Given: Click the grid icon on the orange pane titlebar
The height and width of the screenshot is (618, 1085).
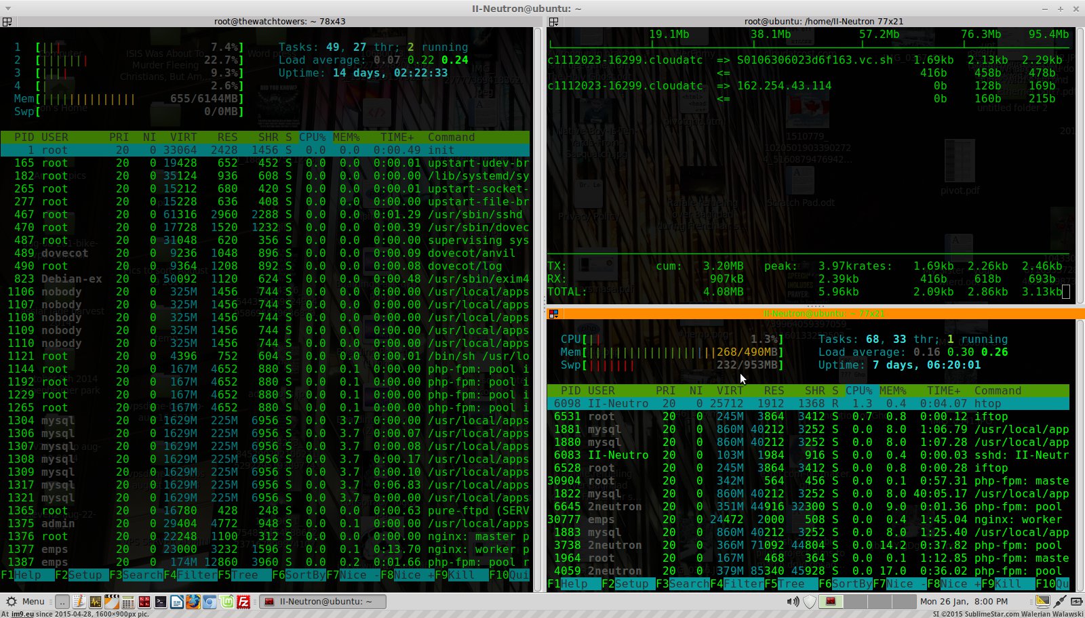Looking at the screenshot, I should coord(553,314).
